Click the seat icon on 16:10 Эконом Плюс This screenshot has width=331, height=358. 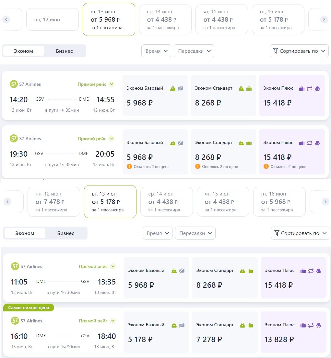point(319,325)
